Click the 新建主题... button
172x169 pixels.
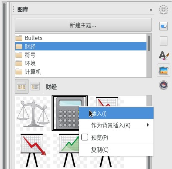[x=83, y=25]
